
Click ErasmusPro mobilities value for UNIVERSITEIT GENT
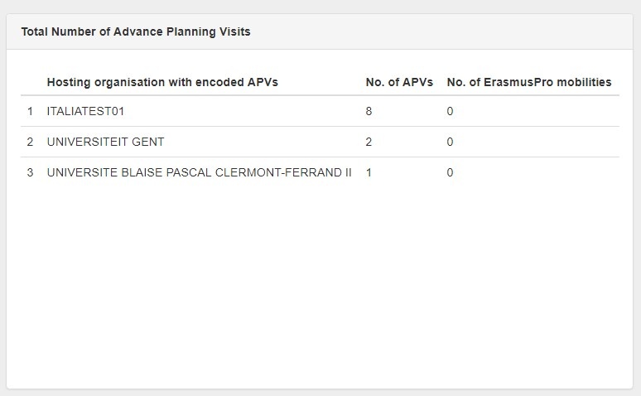click(450, 142)
